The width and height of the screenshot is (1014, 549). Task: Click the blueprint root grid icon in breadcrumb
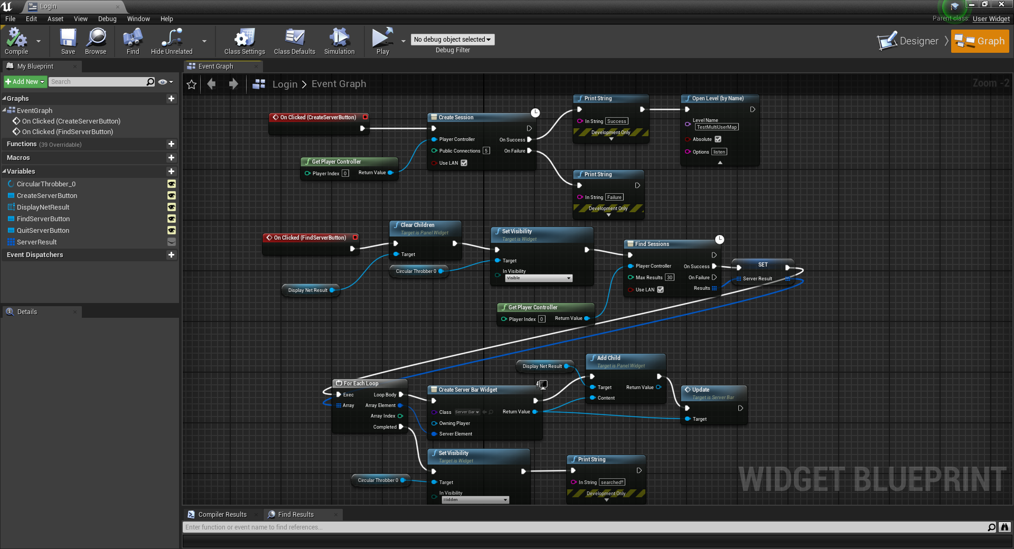(259, 84)
